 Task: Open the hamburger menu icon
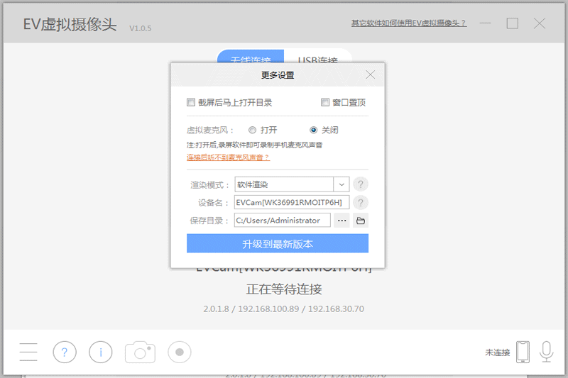(x=28, y=352)
